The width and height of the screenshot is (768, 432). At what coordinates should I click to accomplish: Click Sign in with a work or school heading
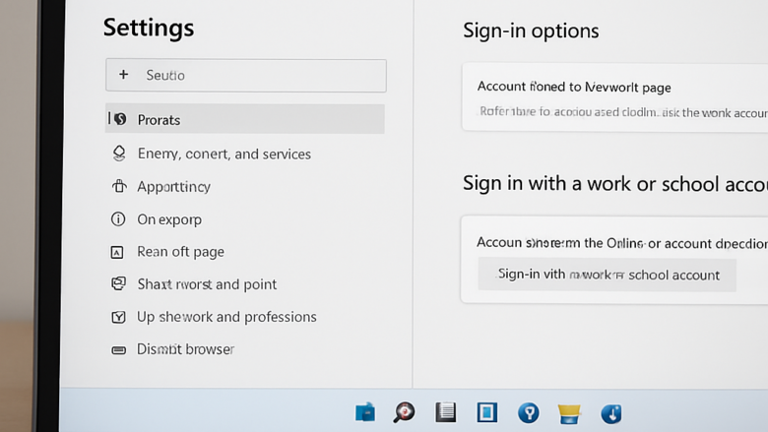(615, 184)
